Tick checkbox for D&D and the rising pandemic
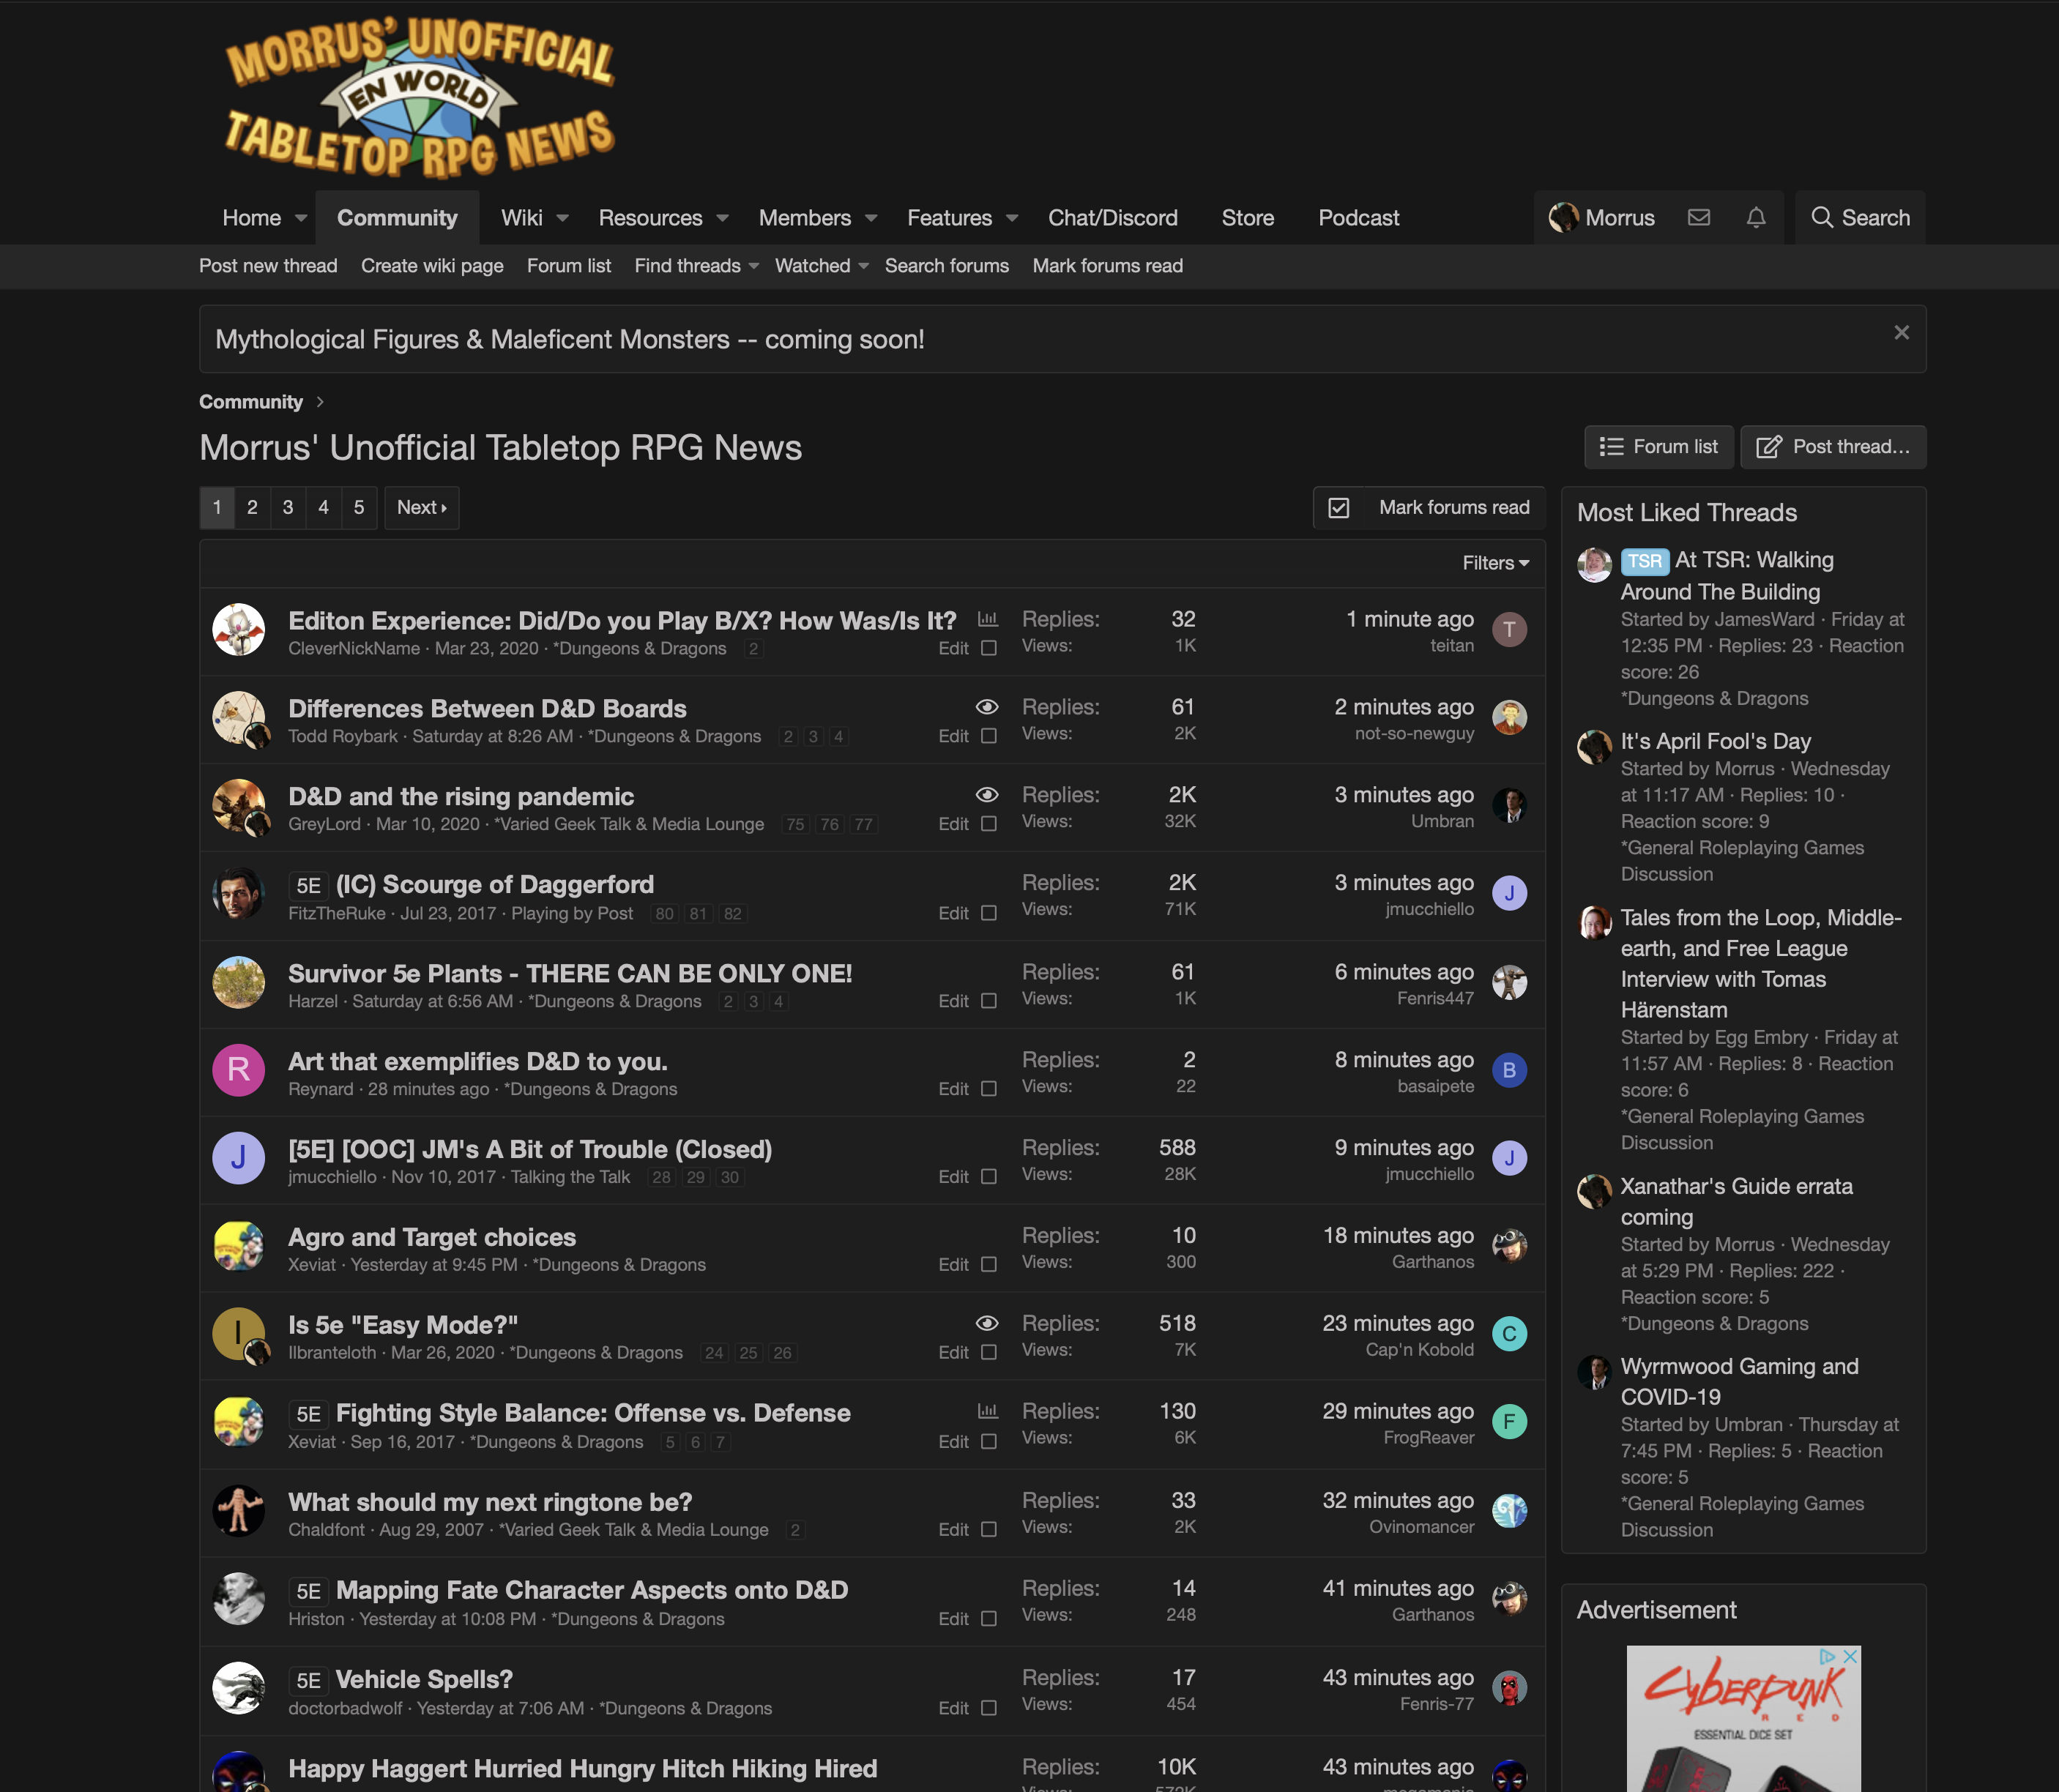 coord(988,825)
